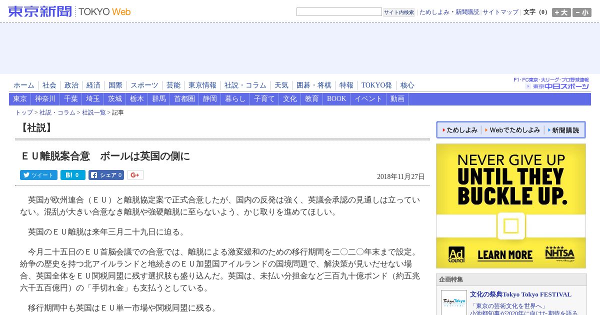Click the NEVER GIVE UP advertisement banner

click(x=511, y=206)
